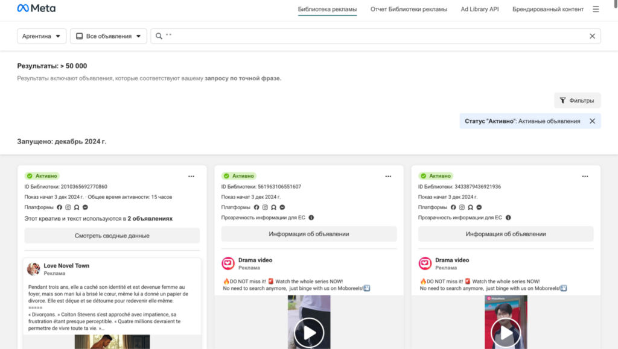Click Drama video avatar in ad 561963106551607

228,263
